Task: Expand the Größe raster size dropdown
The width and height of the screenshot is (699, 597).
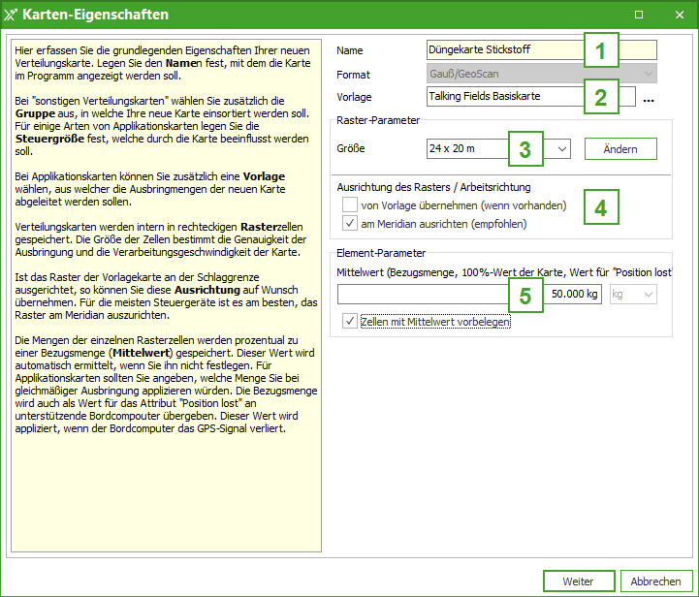Action: point(562,148)
